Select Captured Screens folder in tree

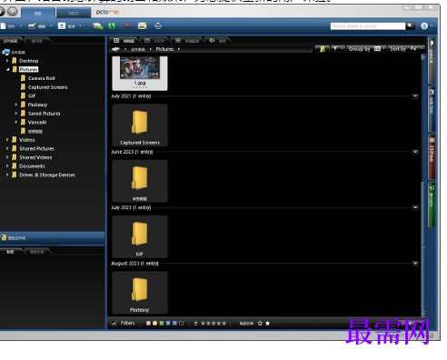coord(48,87)
